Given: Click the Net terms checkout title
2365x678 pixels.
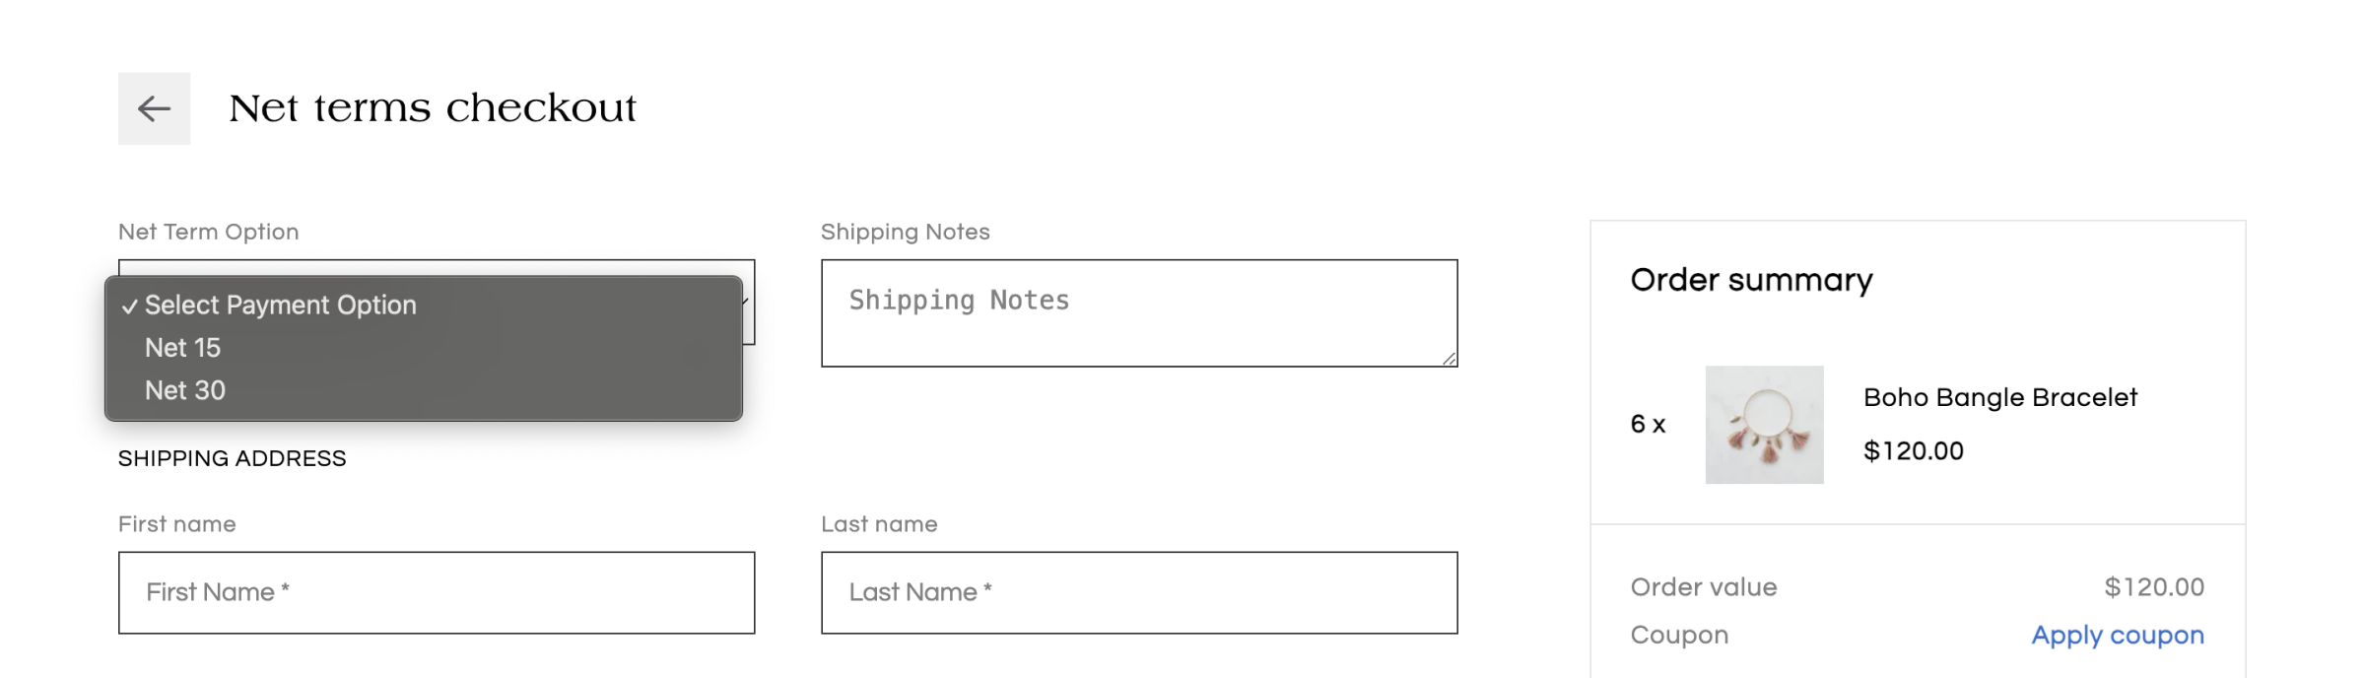Looking at the screenshot, I should coord(433,108).
